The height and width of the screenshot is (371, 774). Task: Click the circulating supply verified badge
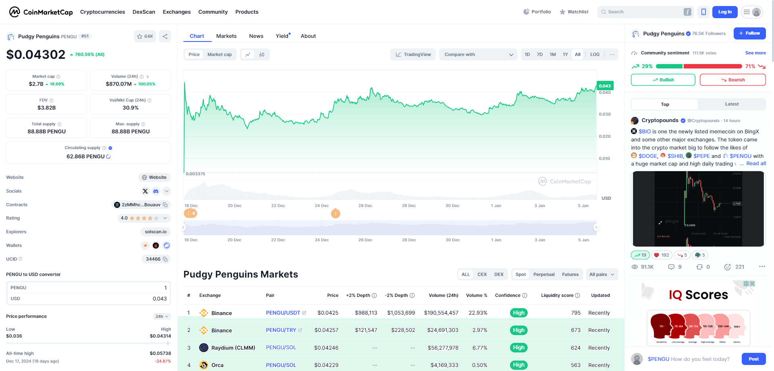tap(110, 148)
